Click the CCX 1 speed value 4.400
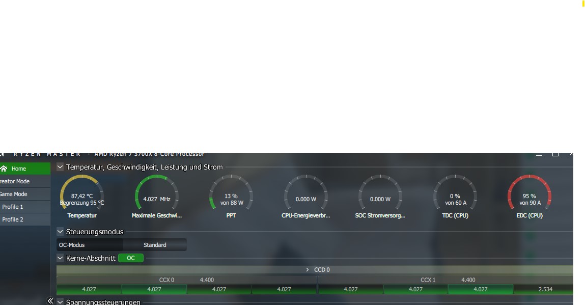Image resolution: width=585 pixels, height=305 pixels. (468, 280)
